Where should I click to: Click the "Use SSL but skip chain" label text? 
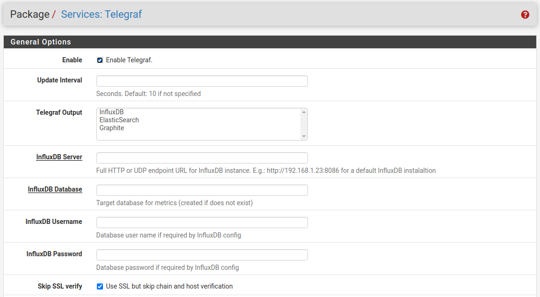coord(169,286)
